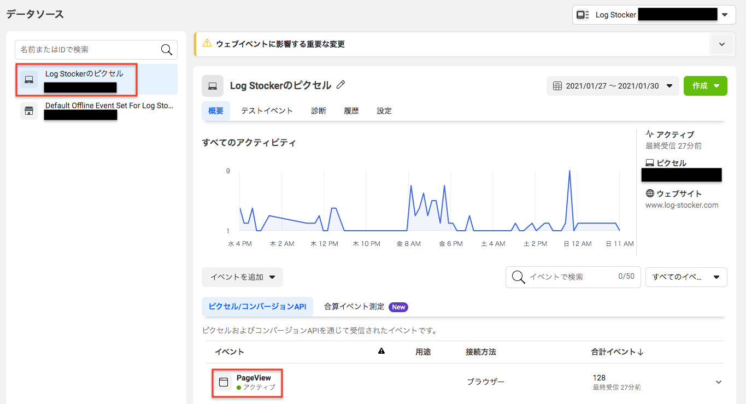Click the warning triangle icon in banner
The height and width of the screenshot is (404, 746).
click(x=207, y=43)
